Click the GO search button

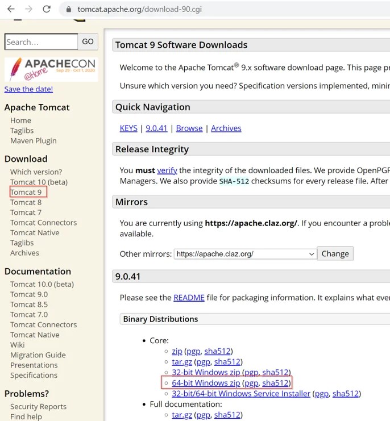pos(88,41)
